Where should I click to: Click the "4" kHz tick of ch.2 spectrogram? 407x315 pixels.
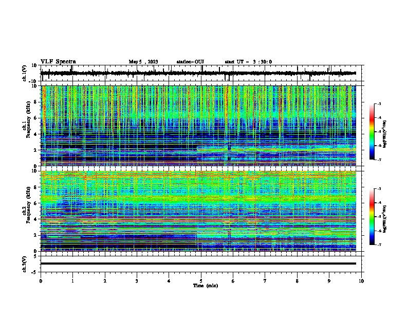35,219
